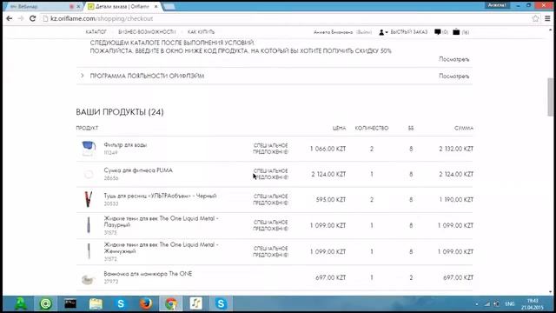Click Специальное предложение for the mascara row
Screen dimensions: 556x313
(270, 199)
